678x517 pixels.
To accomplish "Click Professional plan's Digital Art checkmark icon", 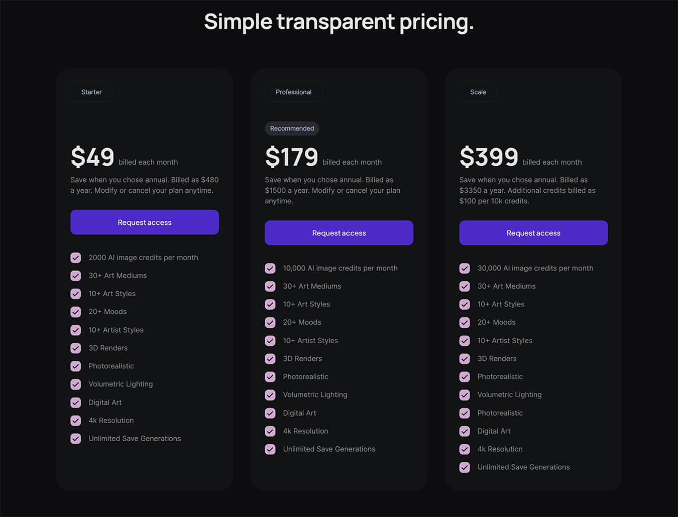I will coord(270,413).
